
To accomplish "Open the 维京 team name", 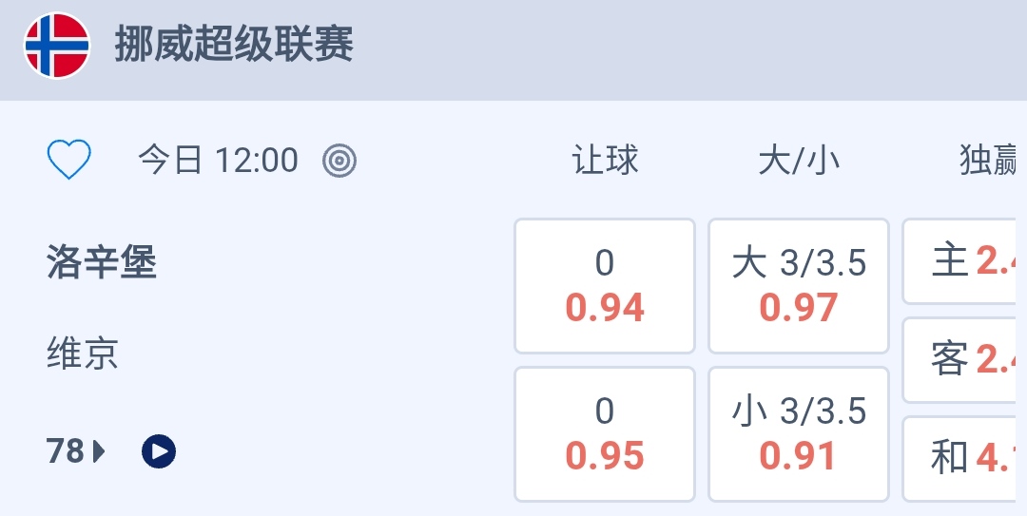I will pos(83,354).
